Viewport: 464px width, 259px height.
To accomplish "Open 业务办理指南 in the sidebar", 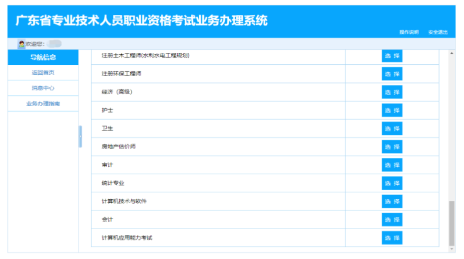I will pos(43,104).
